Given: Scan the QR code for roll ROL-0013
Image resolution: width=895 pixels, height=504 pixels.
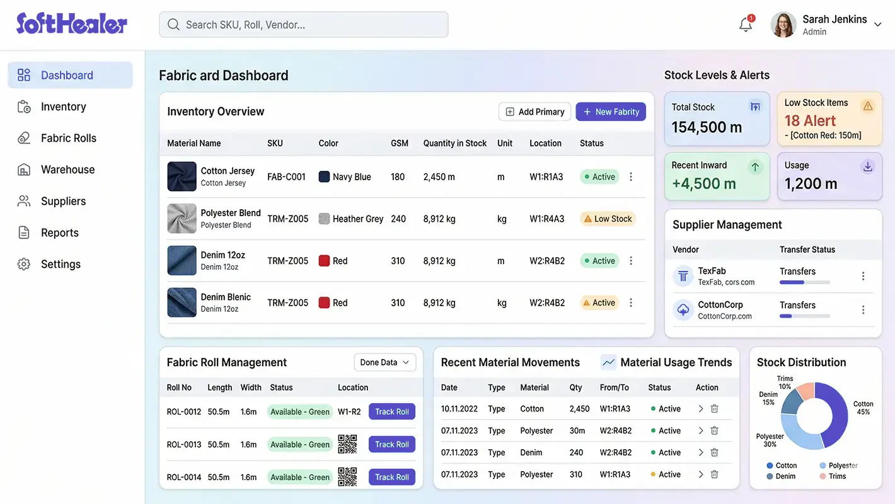Looking at the screenshot, I should 347,444.
